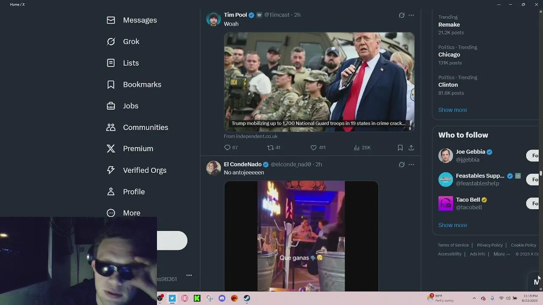This screenshot has width=543, height=305.
Task: Open Accessibility link
Action: click(450, 254)
